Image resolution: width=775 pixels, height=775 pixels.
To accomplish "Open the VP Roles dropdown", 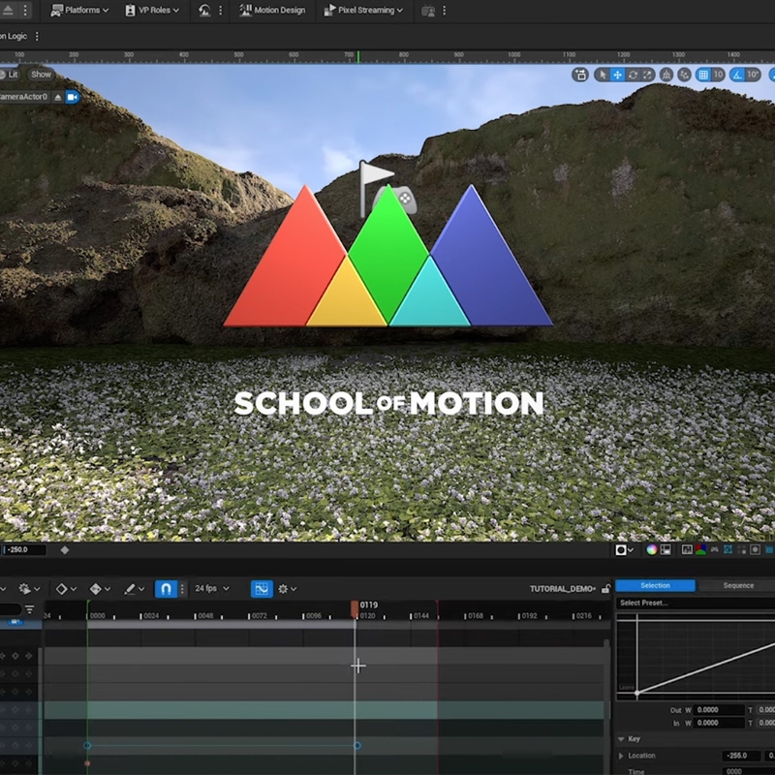I will point(152,10).
